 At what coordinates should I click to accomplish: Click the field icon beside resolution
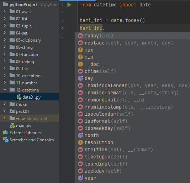[x=80, y=142]
